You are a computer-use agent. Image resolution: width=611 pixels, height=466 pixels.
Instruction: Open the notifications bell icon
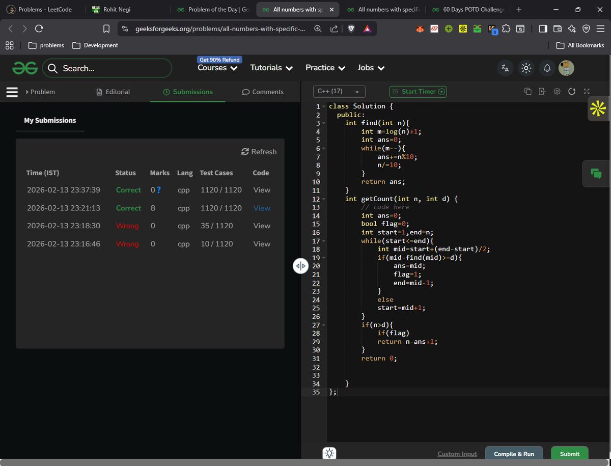547,68
